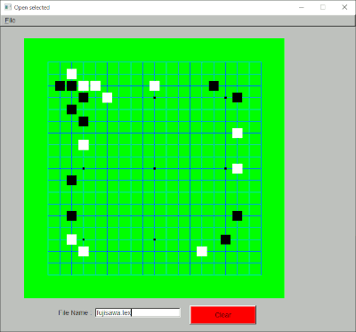Select the topmost white stone in the upper-left corner
The image size is (356, 332).
coord(72,74)
